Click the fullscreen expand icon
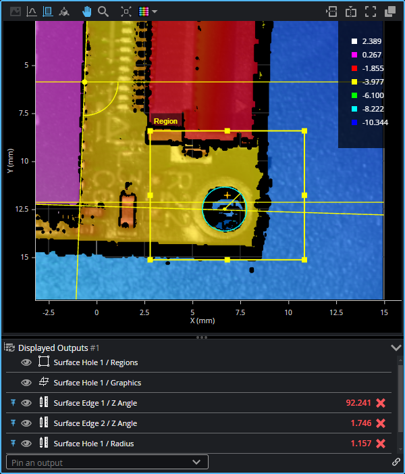The image size is (405, 474). point(370,11)
